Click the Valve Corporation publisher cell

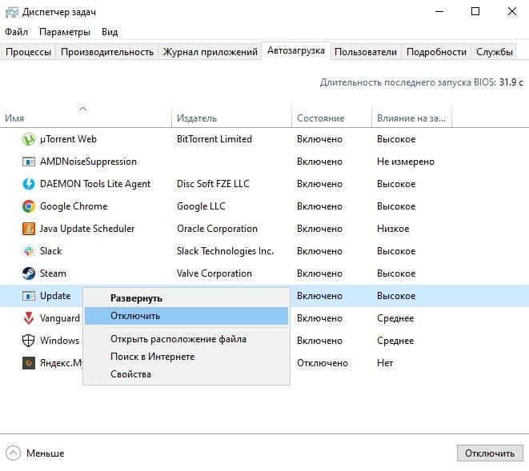tap(214, 273)
